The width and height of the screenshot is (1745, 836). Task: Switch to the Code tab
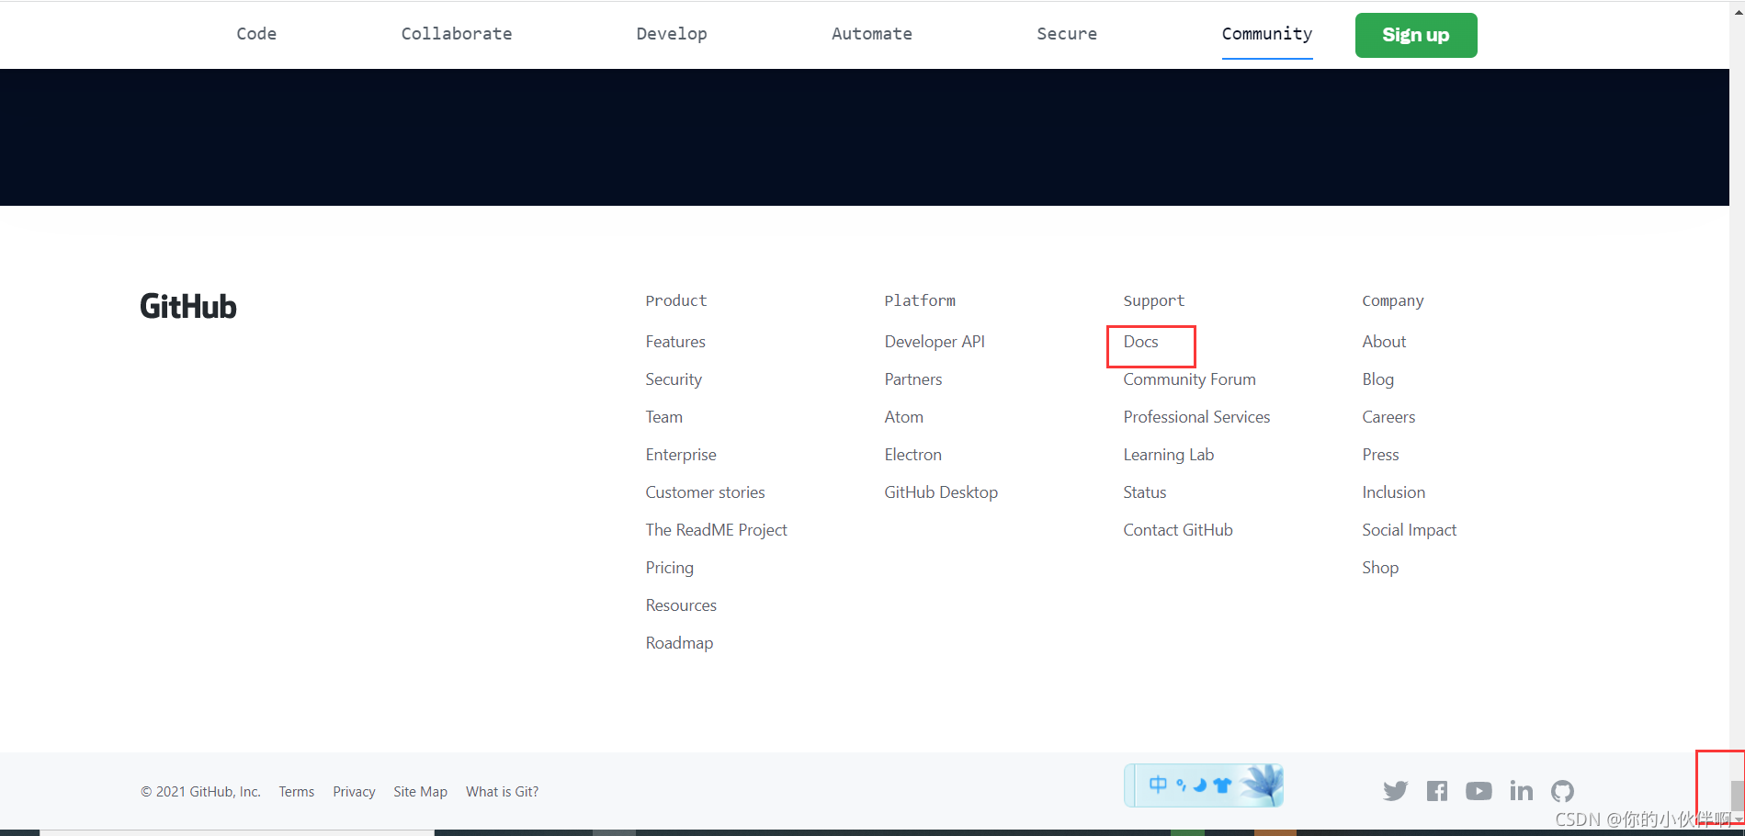pyautogui.click(x=256, y=34)
